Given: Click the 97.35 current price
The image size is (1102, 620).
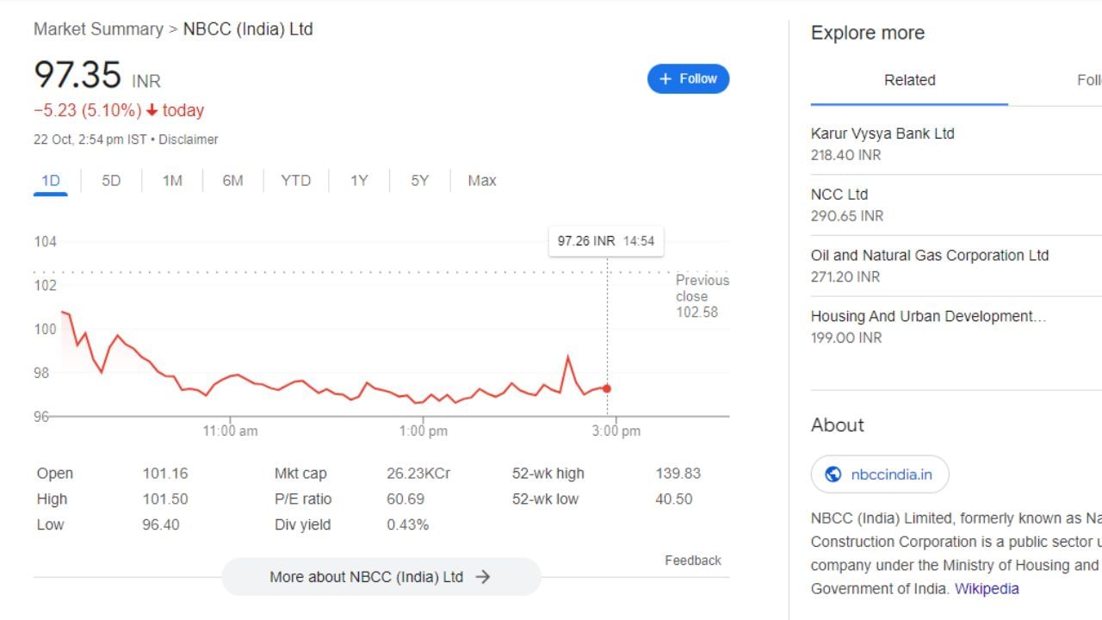Looking at the screenshot, I should [77, 75].
